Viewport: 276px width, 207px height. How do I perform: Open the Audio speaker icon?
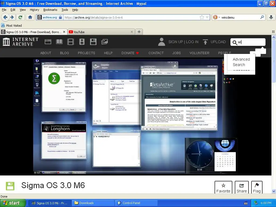click(x=82, y=42)
